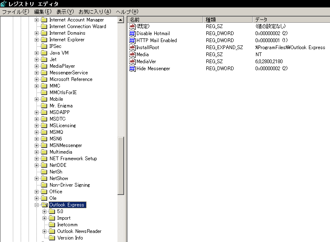
Task: Click the folder icon next to MediaPlayer
Action: coord(44,66)
